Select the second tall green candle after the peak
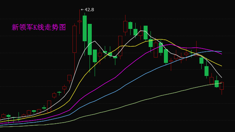Image resolution: width=235 pixels, height=132 pixels. pyautogui.click(x=90, y=39)
